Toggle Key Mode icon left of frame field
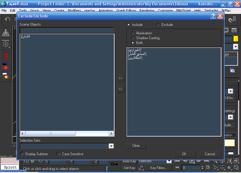 [x=177, y=167]
